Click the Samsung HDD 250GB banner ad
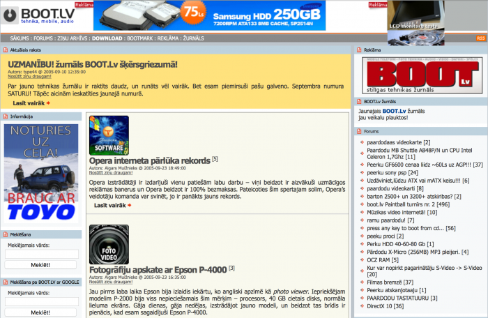 [x=209, y=15]
